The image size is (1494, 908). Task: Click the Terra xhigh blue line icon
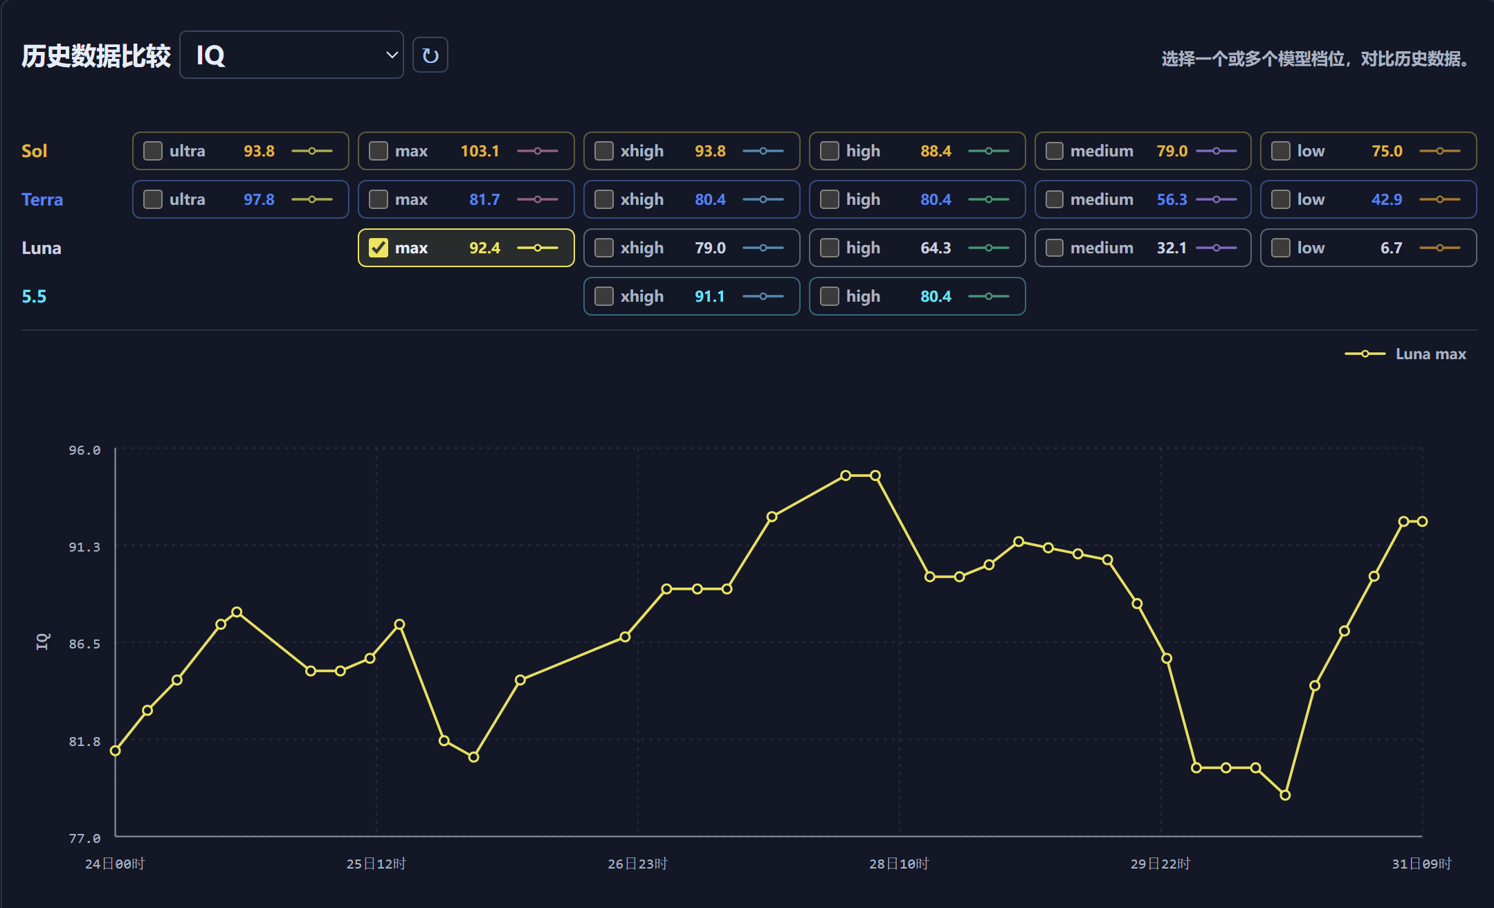click(x=763, y=199)
